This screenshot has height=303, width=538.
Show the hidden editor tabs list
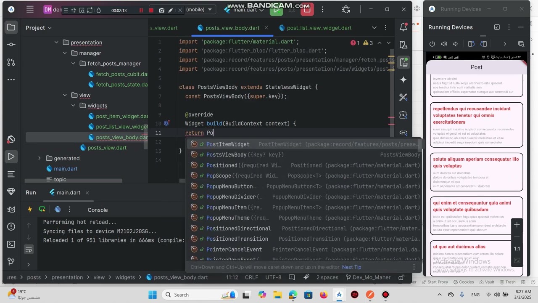374,28
